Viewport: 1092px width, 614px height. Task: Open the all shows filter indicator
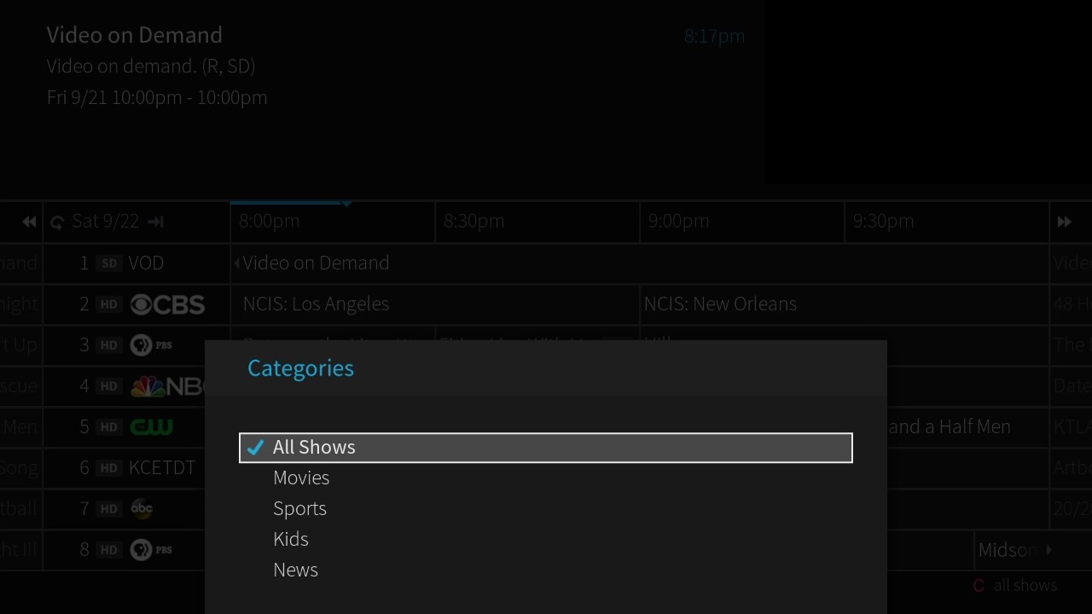click(x=1015, y=586)
